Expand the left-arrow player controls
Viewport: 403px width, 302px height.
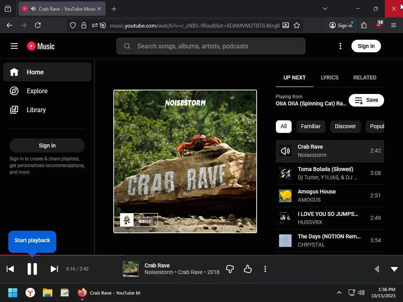[x=377, y=269]
